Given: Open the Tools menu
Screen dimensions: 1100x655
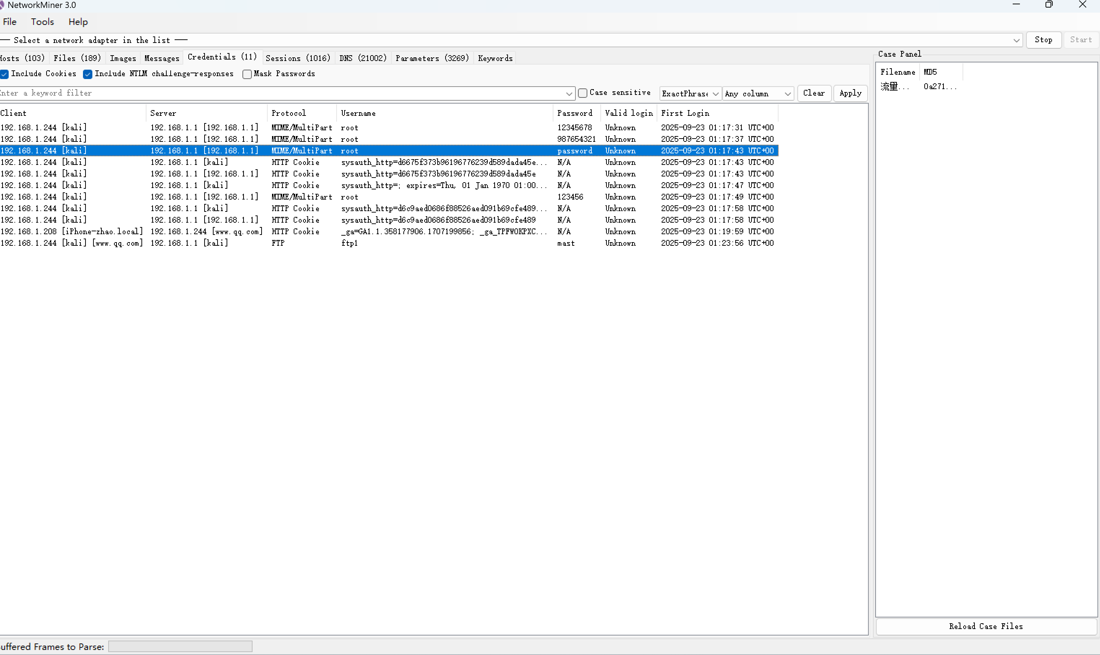Looking at the screenshot, I should tap(42, 22).
